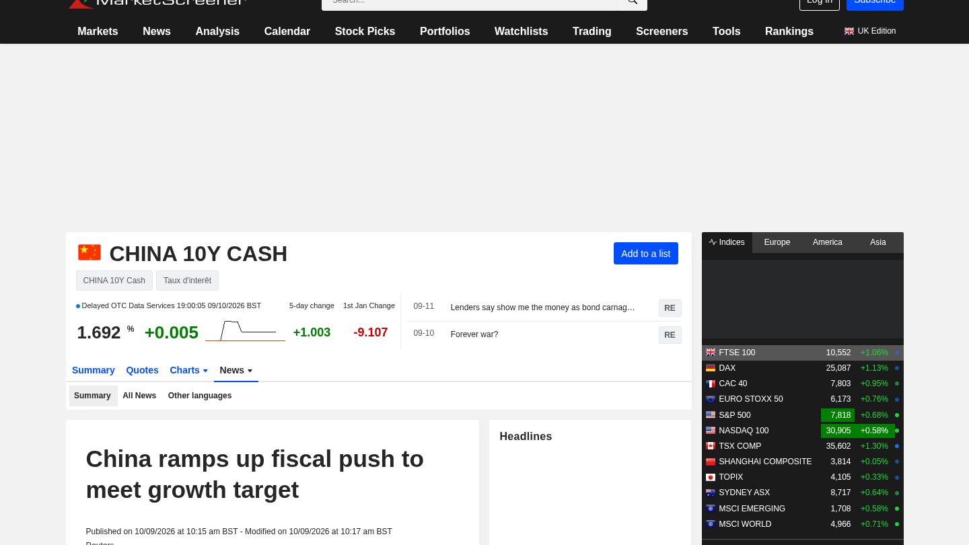Screen dimensions: 969x545
Task: Expand the News dropdown tab
Action: (236, 370)
